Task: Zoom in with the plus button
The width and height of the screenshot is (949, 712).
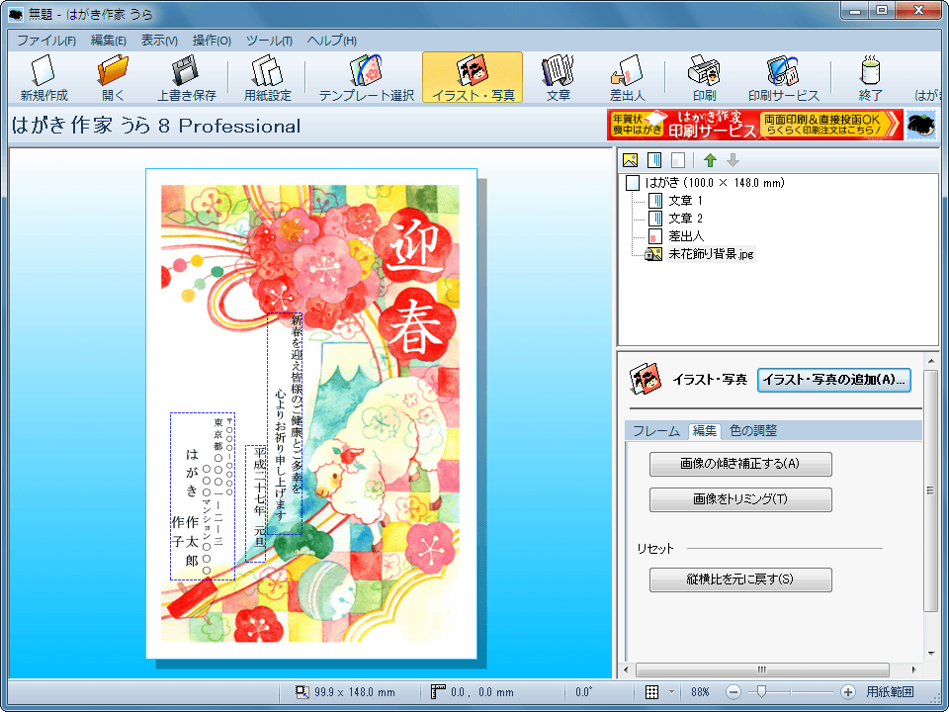Action: 848,692
